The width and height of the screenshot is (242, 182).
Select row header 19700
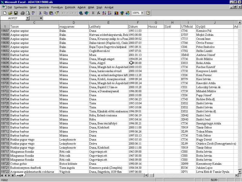5,83
